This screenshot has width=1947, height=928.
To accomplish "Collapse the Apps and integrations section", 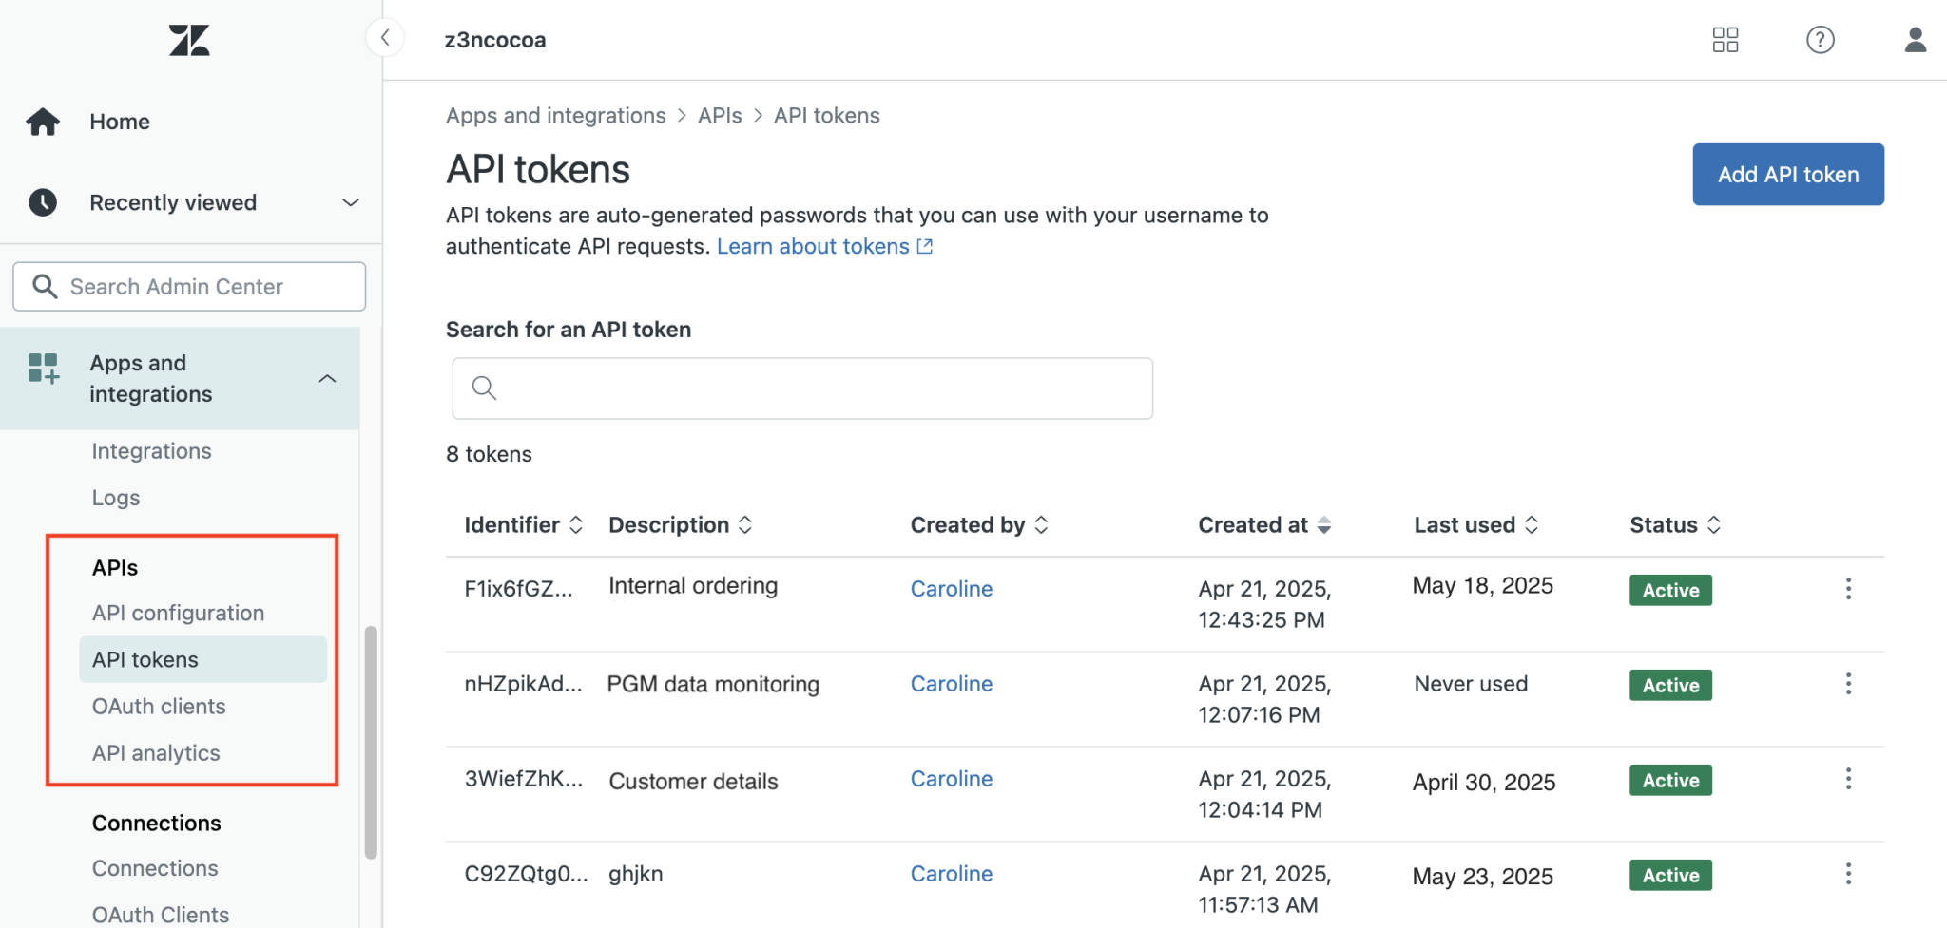I will [x=327, y=378].
